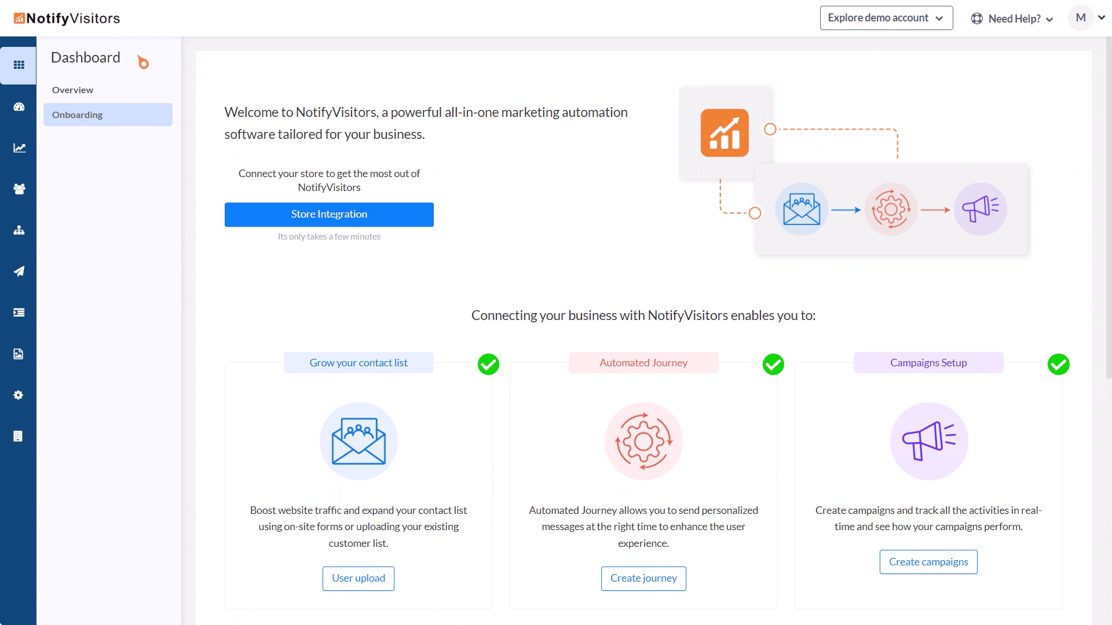This screenshot has width=1112, height=625.
Task: Expand the Explore demo account dropdown
Action: point(886,18)
